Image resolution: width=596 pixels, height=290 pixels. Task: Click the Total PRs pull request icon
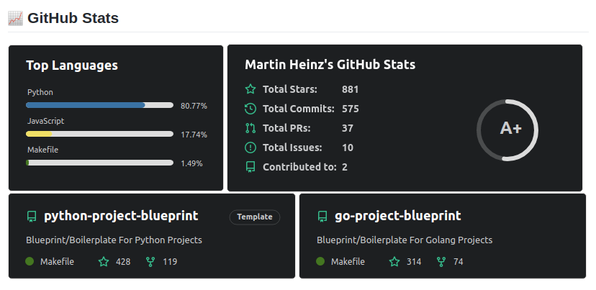[250, 128]
